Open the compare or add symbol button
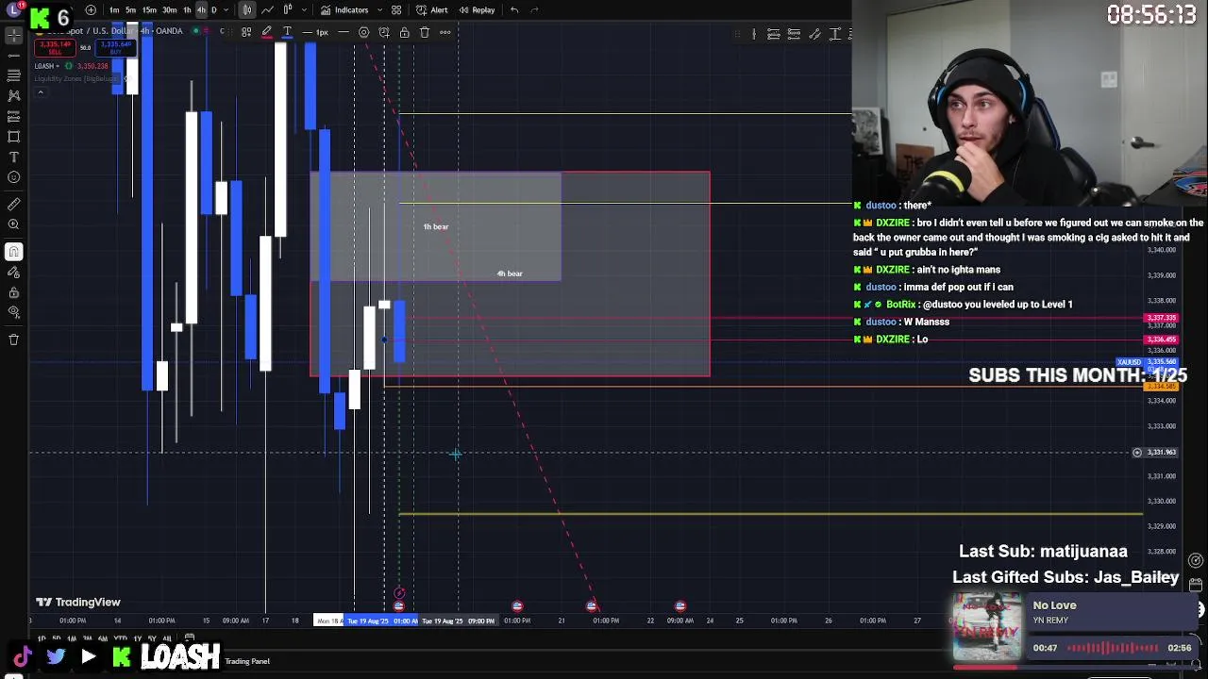This screenshot has width=1208, height=679. (x=90, y=9)
